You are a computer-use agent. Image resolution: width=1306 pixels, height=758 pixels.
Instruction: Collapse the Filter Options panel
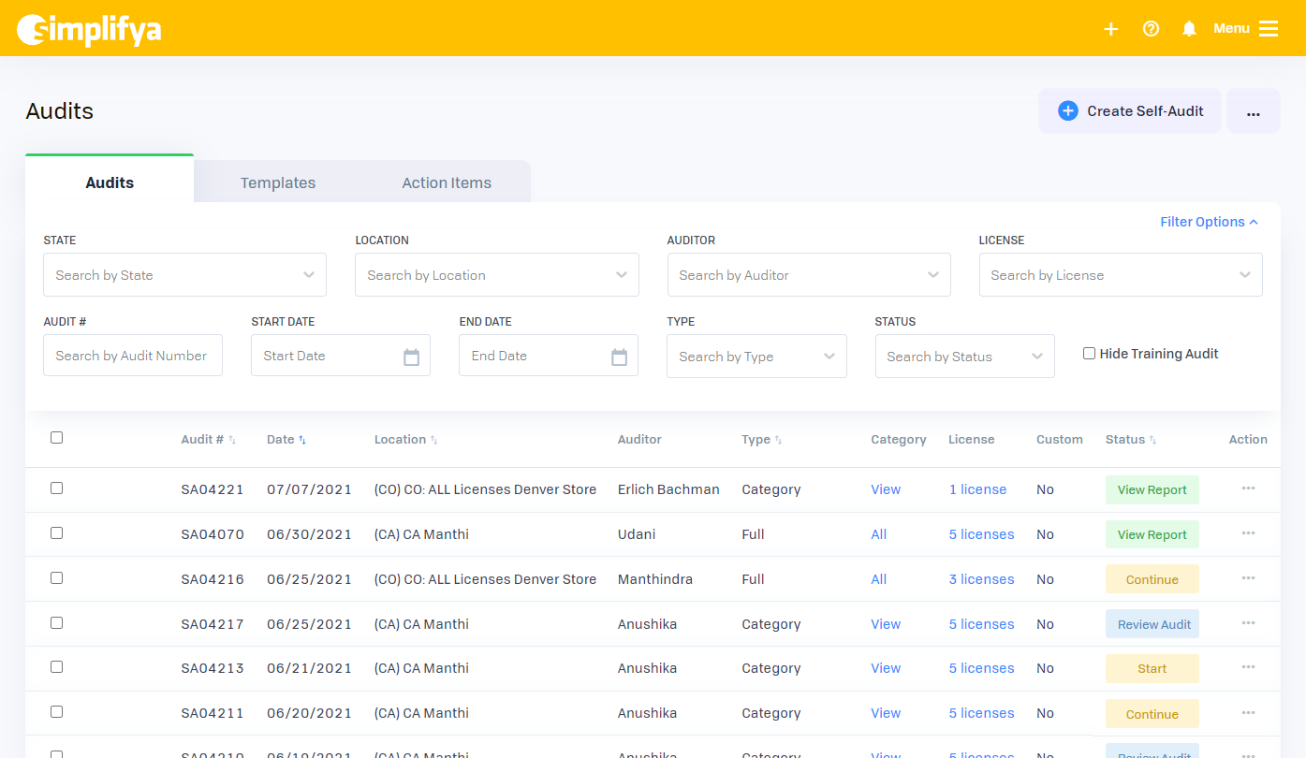click(x=1209, y=222)
